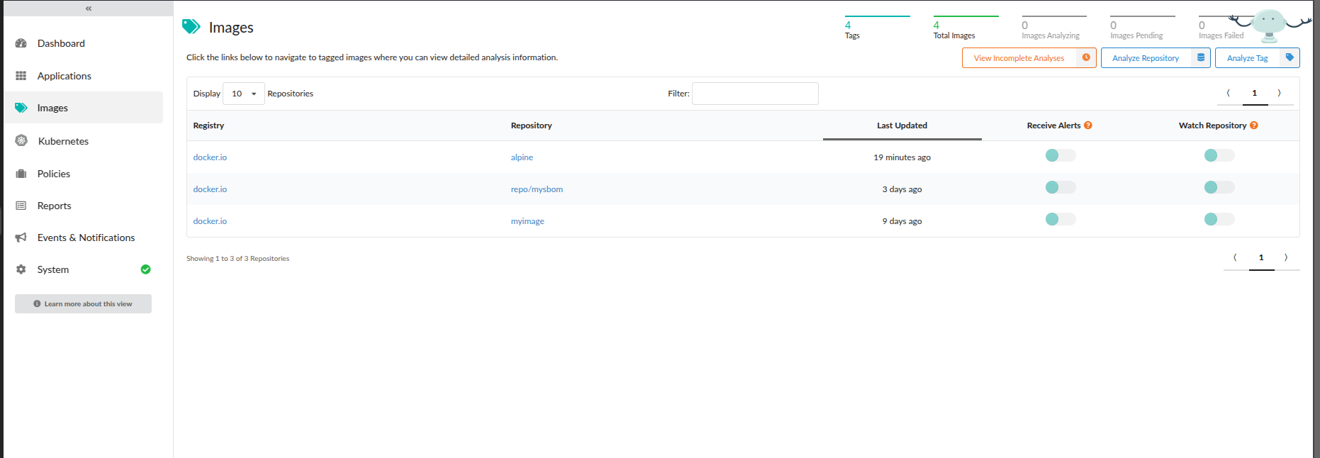Click the Events & Notifications megaphone icon
This screenshot has height=458, width=1320.
21,238
